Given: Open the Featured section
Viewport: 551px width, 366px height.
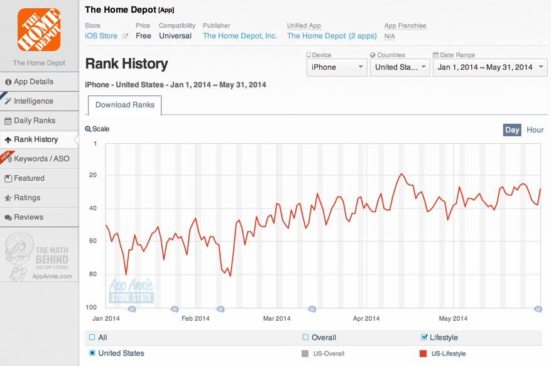Looking at the screenshot, I should pyautogui.click(x=39, y=178).
